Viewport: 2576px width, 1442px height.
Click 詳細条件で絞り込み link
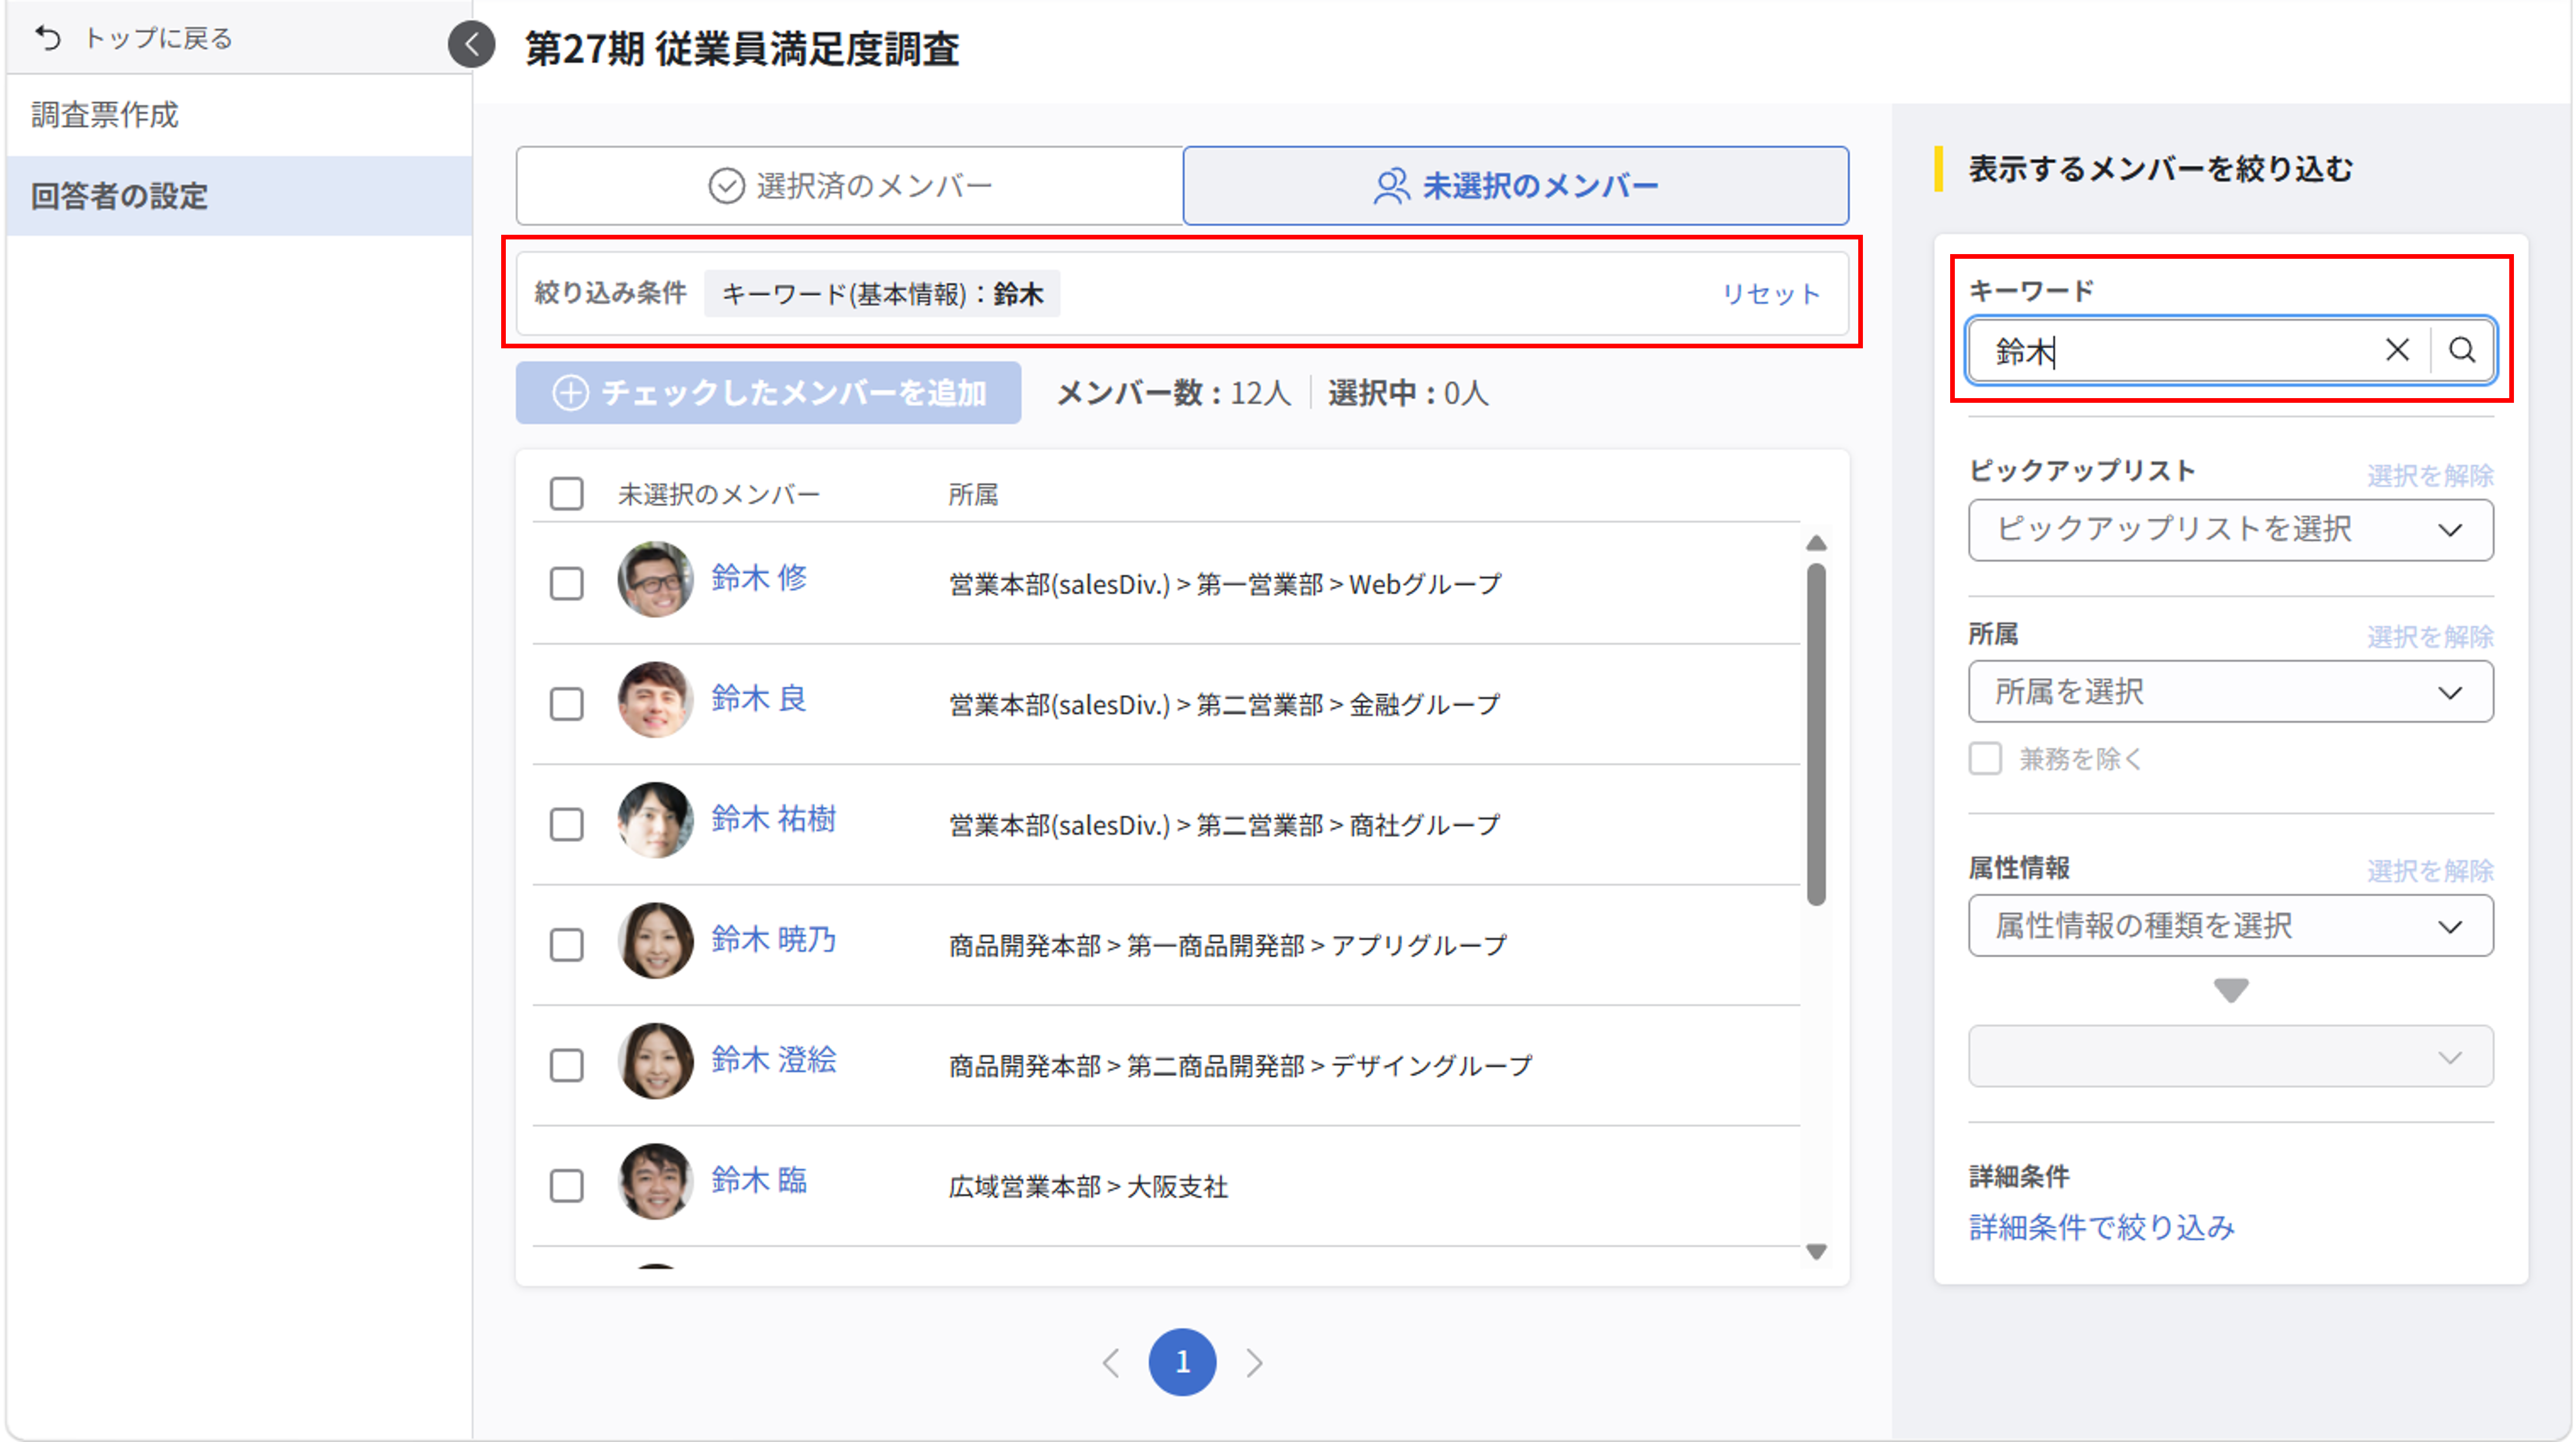(2101, 1227)
